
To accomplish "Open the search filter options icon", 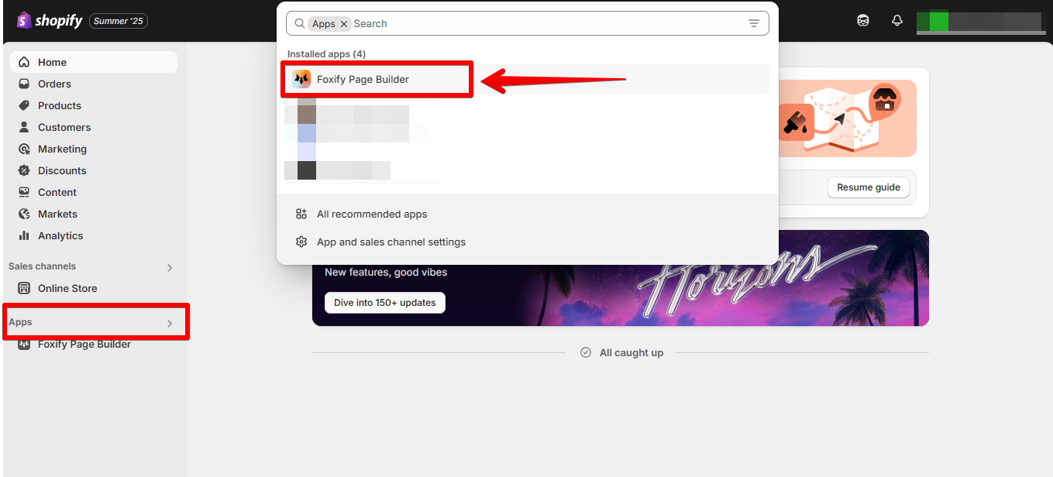I will 754,24.
